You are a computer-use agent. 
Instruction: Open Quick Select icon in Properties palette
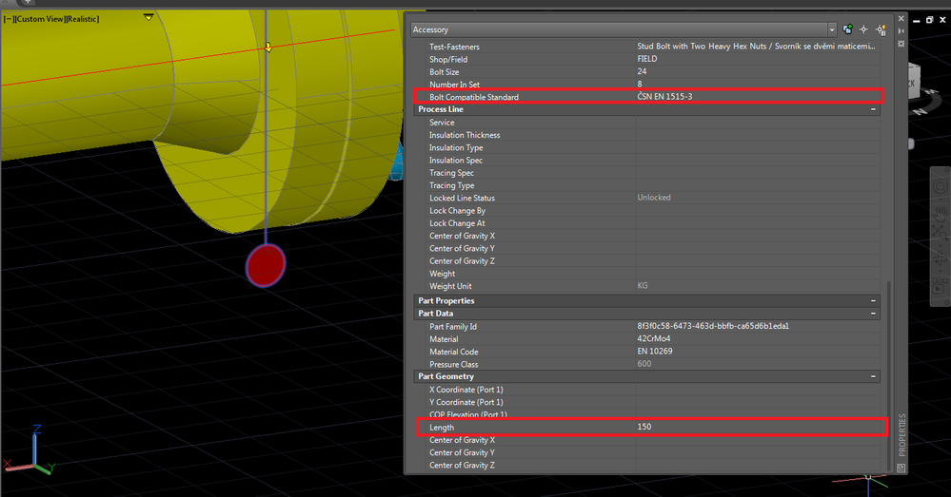(881, 29)
